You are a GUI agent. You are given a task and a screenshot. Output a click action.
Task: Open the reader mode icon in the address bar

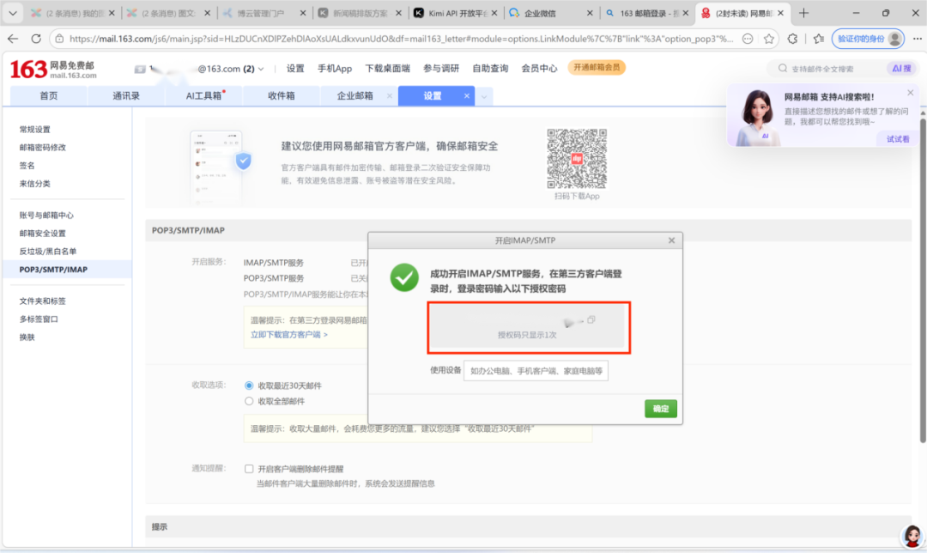748,39
